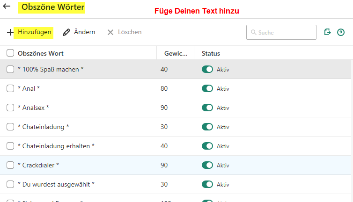Viewport: 353px width, 202px height.
Task: Disable the 'Anal' status toggle
Action: pyautogui.click(x=207, y=88)
